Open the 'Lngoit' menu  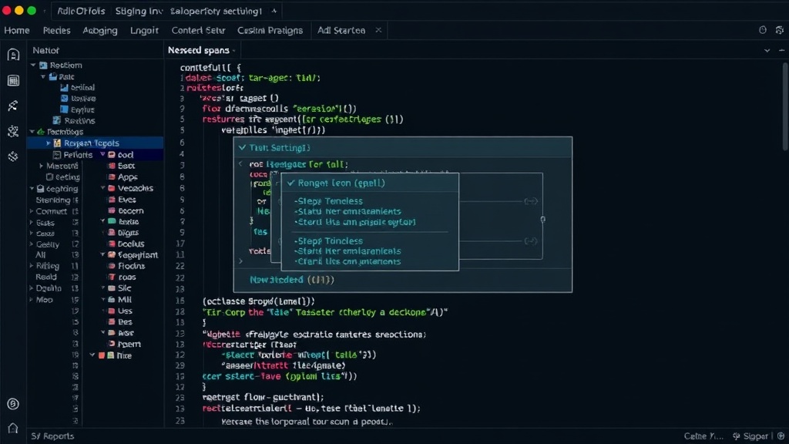tap(144, 30)
